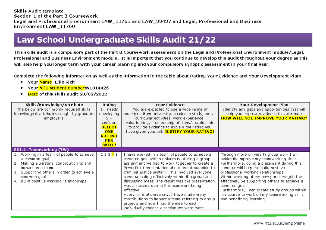Click the SELECT ONE RATING PER SKILL! highlight

click(x=109, y=136)
